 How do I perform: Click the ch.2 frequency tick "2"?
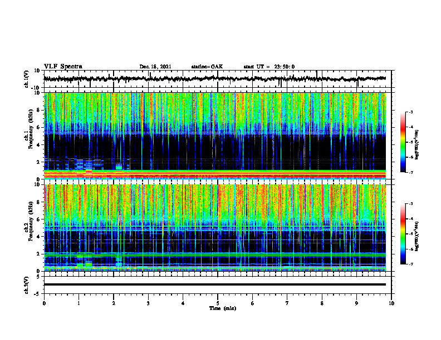click(39, 254)
